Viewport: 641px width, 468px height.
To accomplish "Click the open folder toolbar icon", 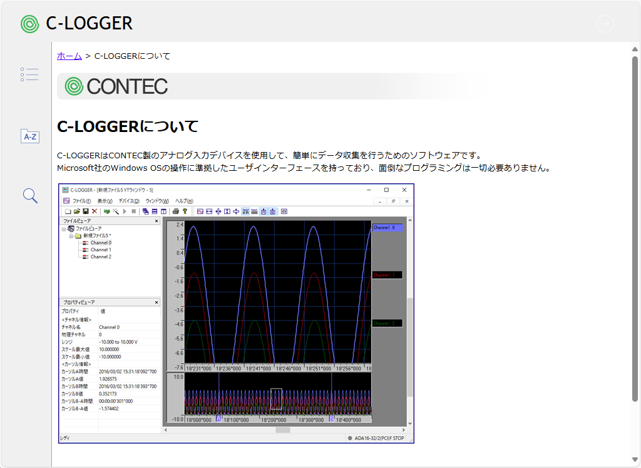I will (x=77, y=211).
